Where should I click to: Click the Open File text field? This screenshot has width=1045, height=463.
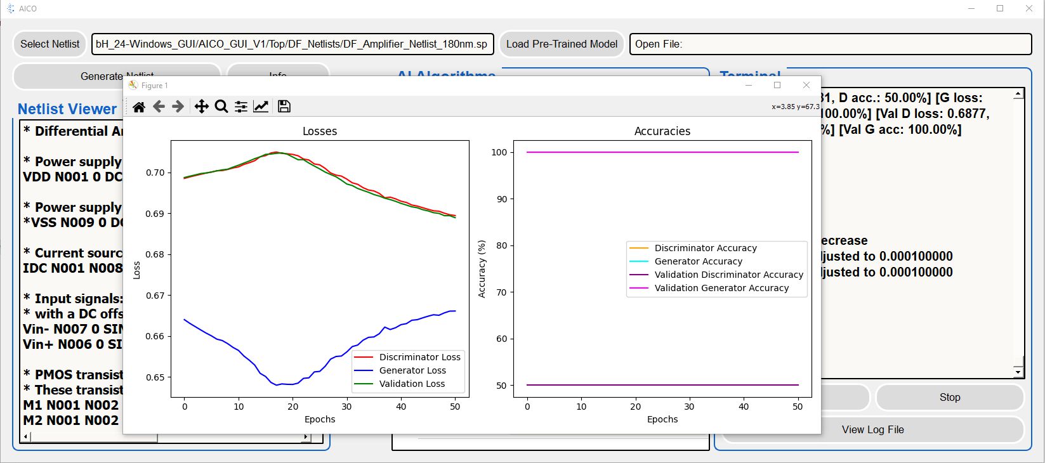tap(830, 44)
